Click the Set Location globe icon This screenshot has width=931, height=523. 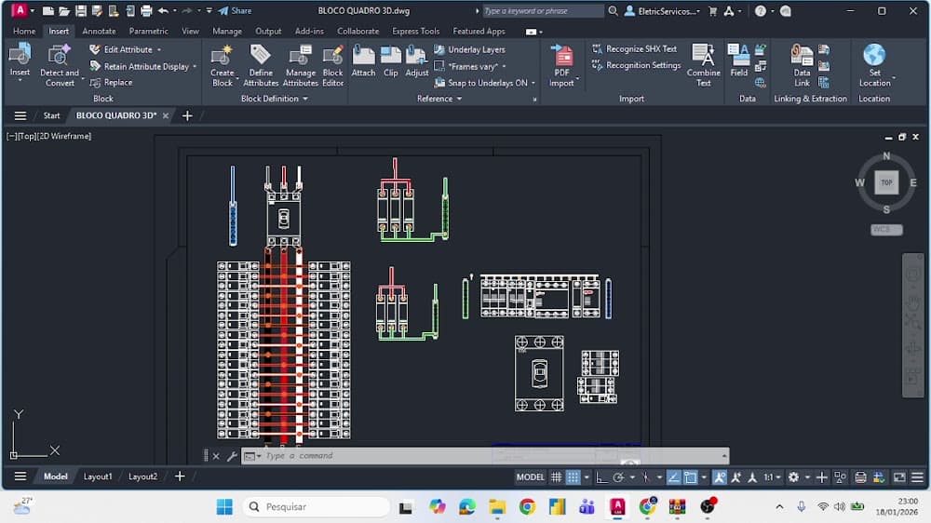[874, 55]
